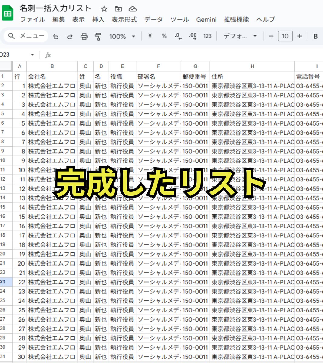Screen dimensions: 323x363
Task: Click the formula bar input area
Action: tap(188, 55)
